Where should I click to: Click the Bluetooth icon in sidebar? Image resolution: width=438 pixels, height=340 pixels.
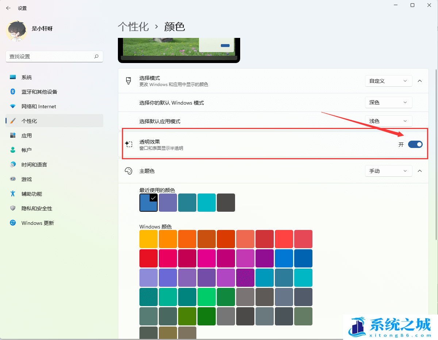click(x=13, y=92)
